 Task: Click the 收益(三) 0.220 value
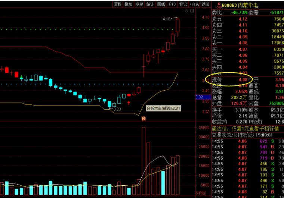[x=242, y=122]
